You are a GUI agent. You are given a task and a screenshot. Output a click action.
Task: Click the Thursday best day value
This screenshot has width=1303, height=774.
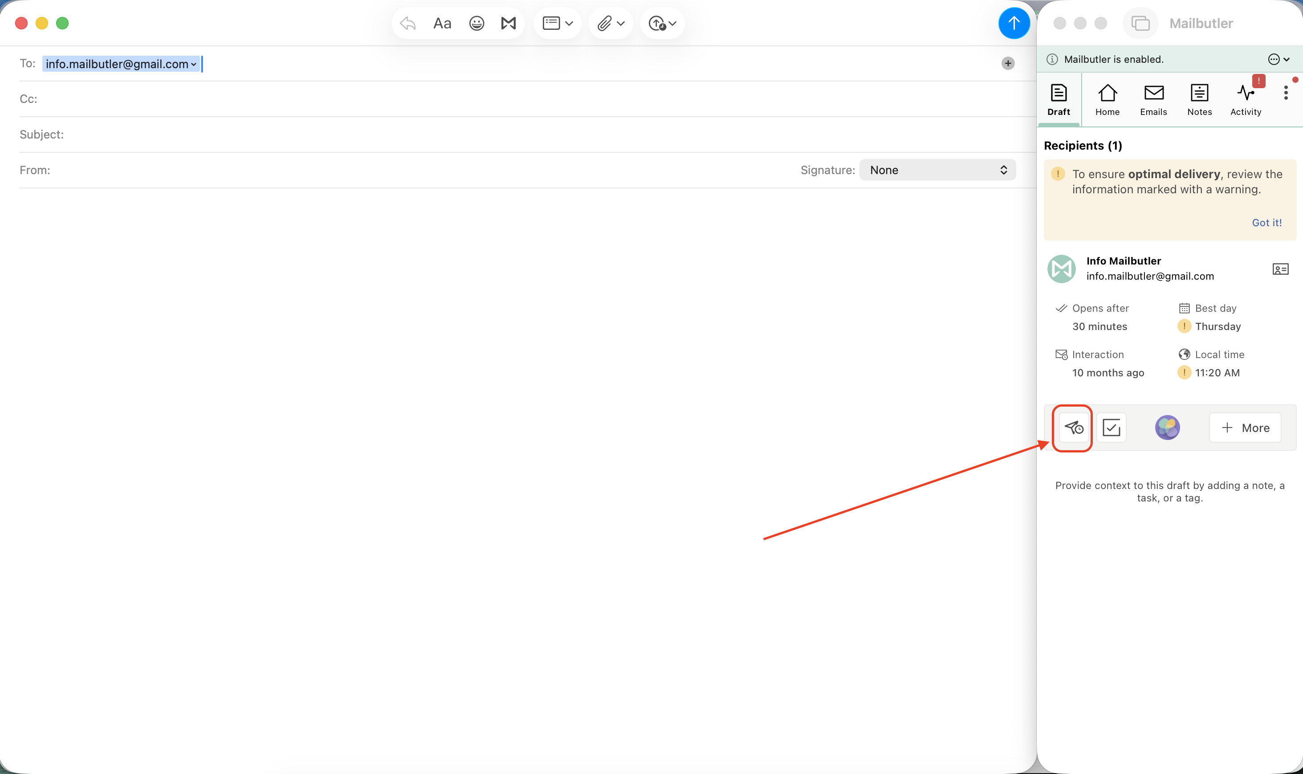1217,326
